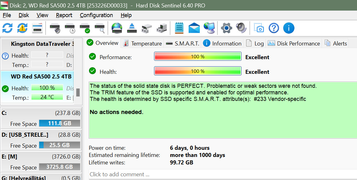Click the disk list vertical scrollbar thumb
Viewport: 357px width, 180px height.
pyautogui.click(x=78, y=92)
